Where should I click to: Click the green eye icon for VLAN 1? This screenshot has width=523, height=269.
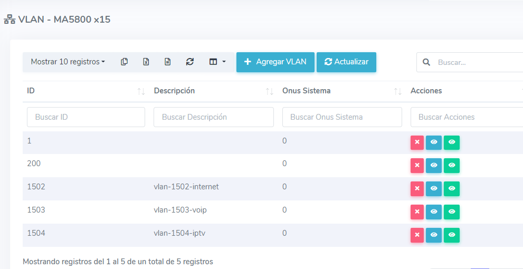452,142
